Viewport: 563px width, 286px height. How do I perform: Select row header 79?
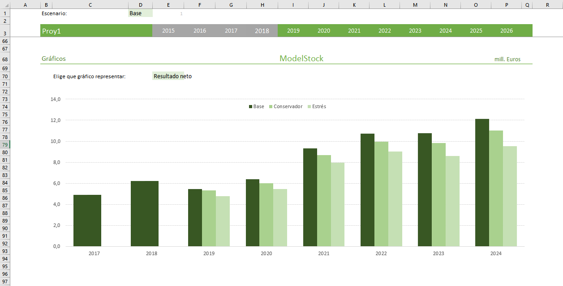coord(5,145)
